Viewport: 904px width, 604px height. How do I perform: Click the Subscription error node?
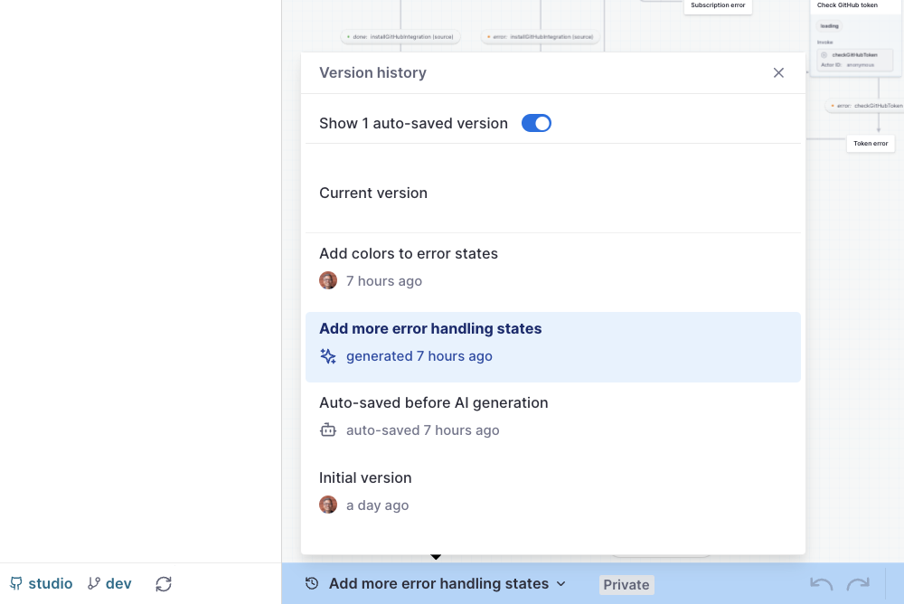click(717, 5)
